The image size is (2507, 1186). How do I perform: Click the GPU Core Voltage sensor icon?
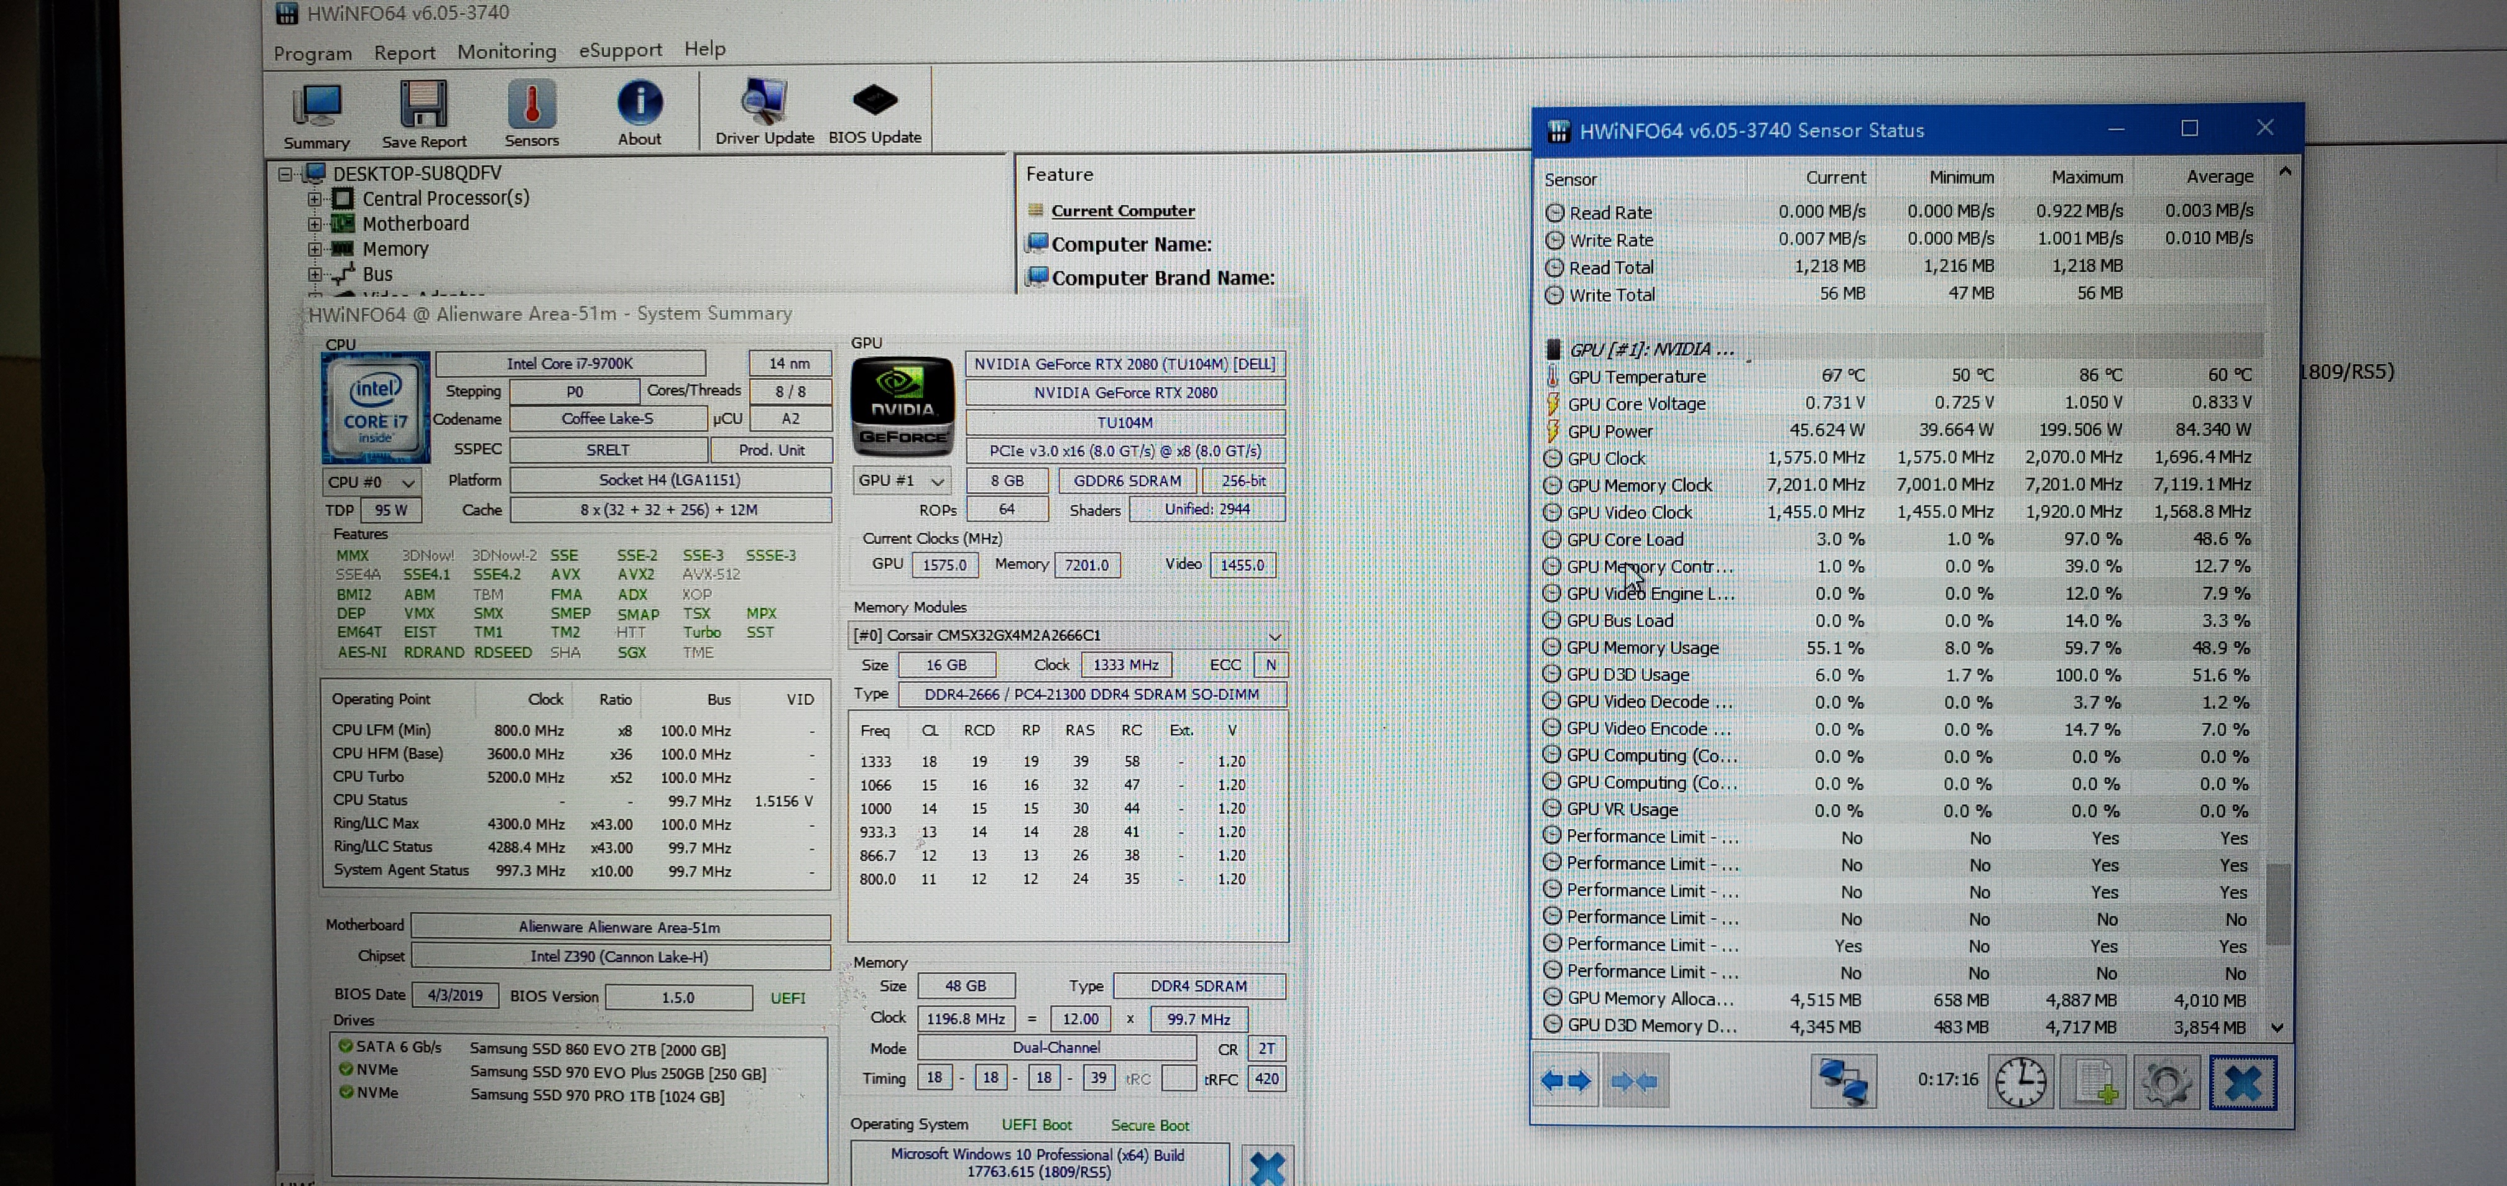pos(1553,404)
